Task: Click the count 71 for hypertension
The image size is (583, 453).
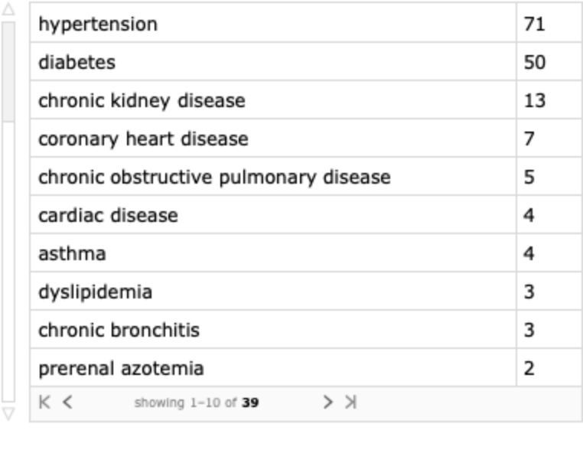Action: tap(534, 24)
